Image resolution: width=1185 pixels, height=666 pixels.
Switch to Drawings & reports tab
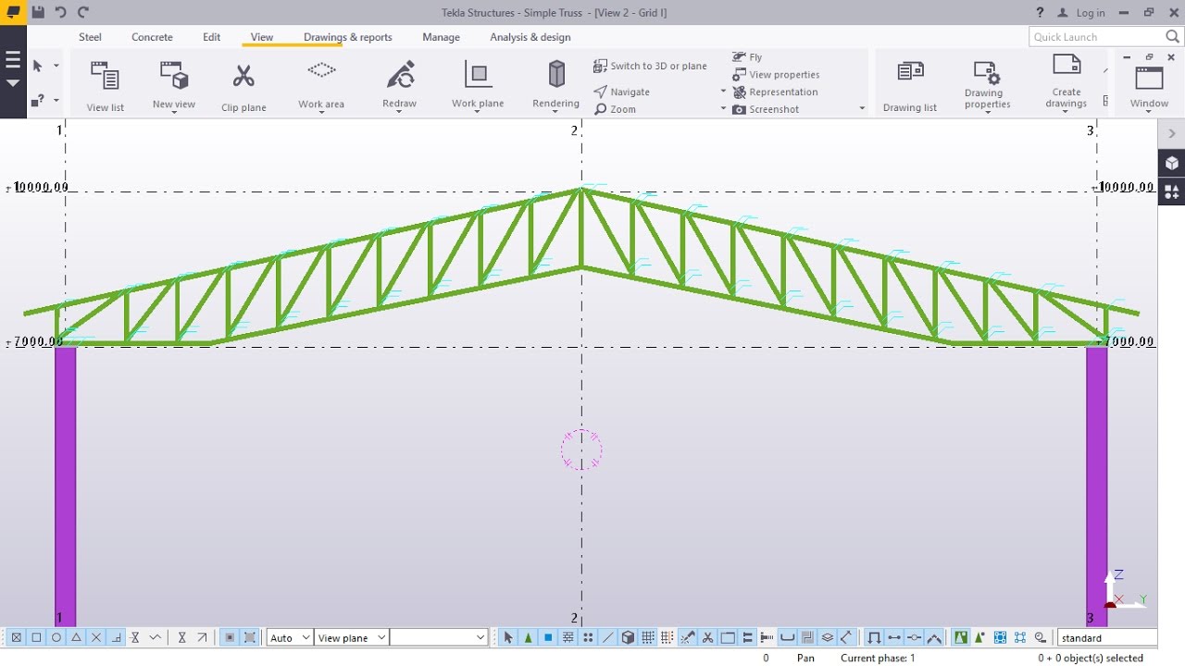348,37
